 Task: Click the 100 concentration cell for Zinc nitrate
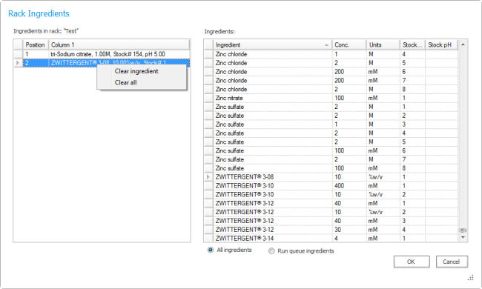(x=349, y=98)
